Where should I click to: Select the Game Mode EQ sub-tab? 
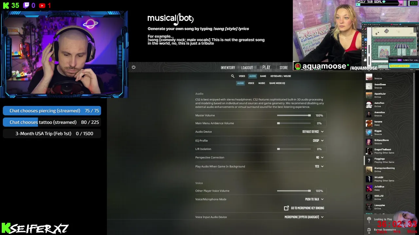click(x=277, y=83)
